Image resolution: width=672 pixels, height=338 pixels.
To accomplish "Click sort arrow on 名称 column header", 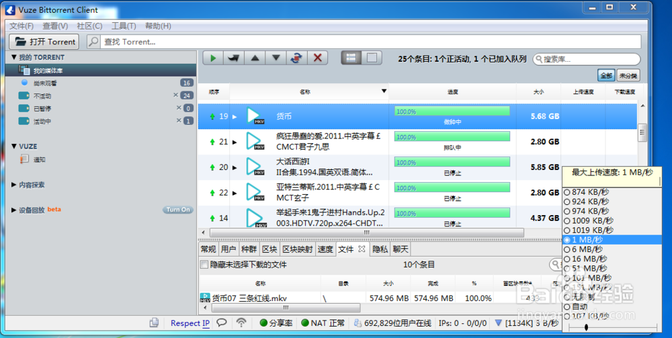I will click(x=384, y=91).
